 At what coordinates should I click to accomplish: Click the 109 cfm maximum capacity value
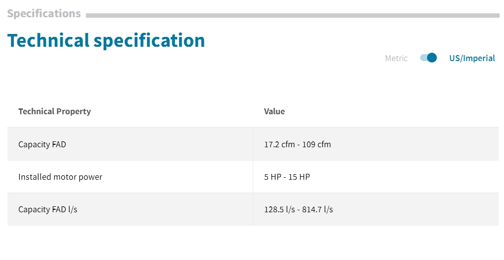[x=316, y=144]
